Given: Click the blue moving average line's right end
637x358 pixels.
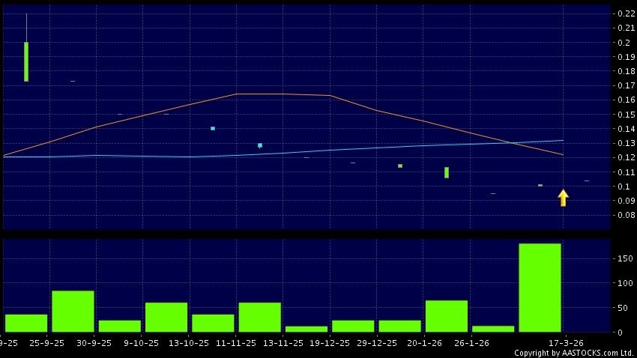Looking at the screenshot, I should [x=562, y=140].
